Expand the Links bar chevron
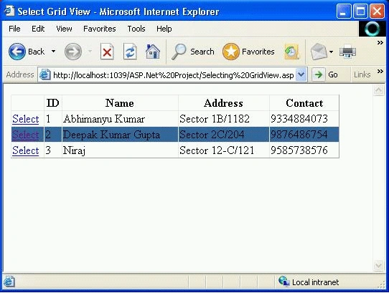The image size is (389, 293). pyautogui.click(x=380, y=72)
